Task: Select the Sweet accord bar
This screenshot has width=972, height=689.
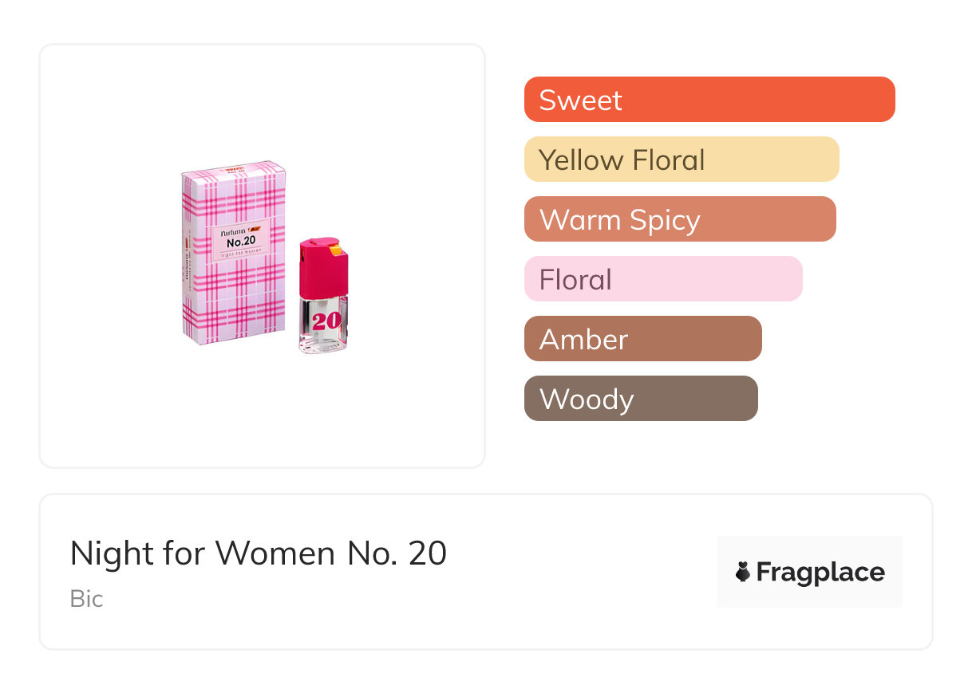Action: pos(709,100)
